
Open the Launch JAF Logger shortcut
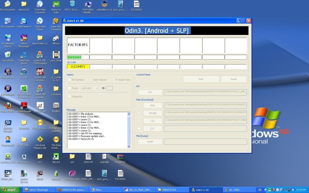click(x=40, y=92)
